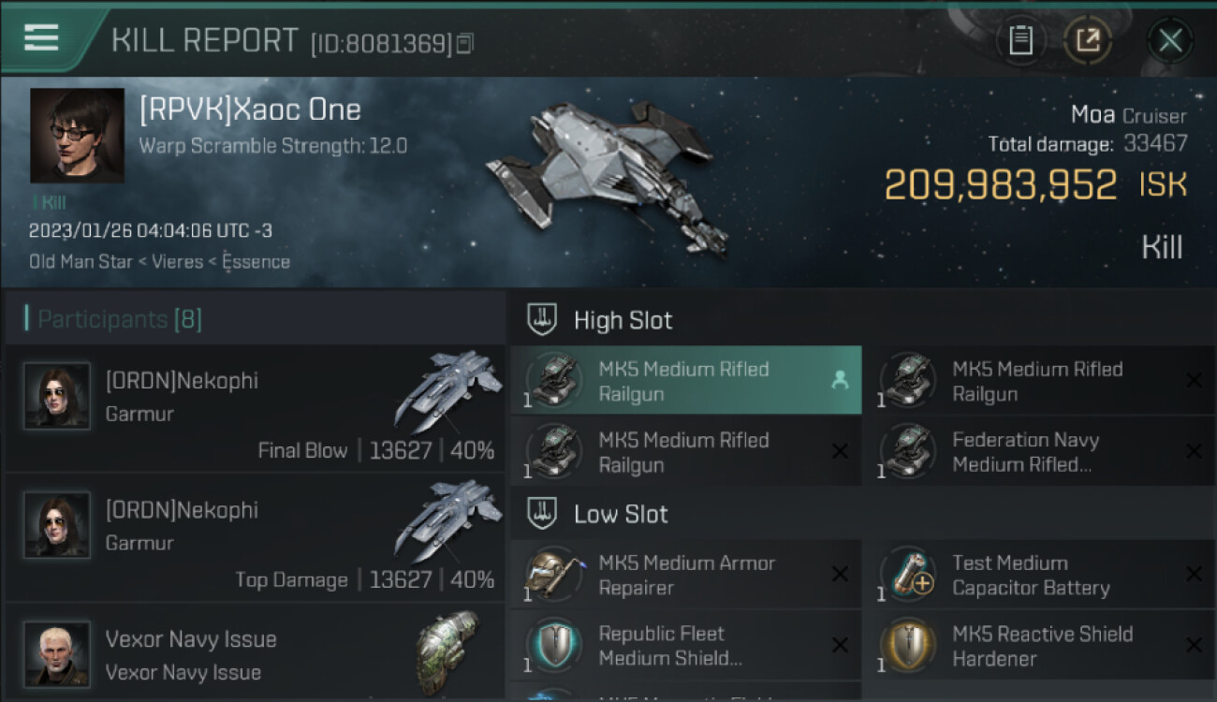This screenshot has width=1217, height=702.
Task: Click the MK5 Reactive Shield Hardener icon
Action: pos(907,646)
